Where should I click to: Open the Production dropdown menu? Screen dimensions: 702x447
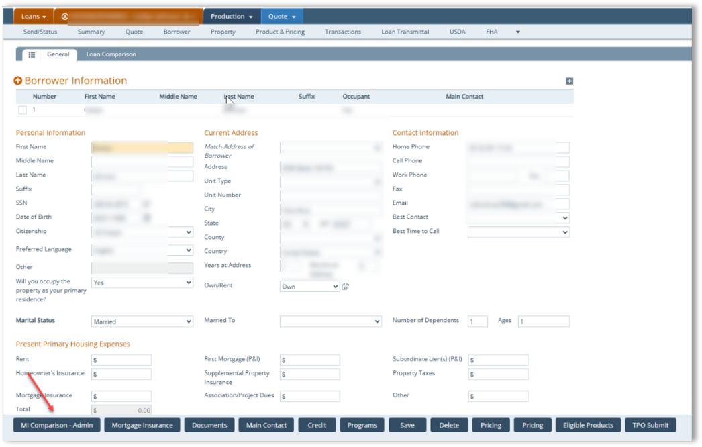click(x=232, y=17)
